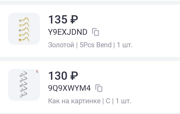Click 1 шт. quantity on gold item
Image resolution: width=180 pixels, height=114 pixels.
click(x=125, y=45)
